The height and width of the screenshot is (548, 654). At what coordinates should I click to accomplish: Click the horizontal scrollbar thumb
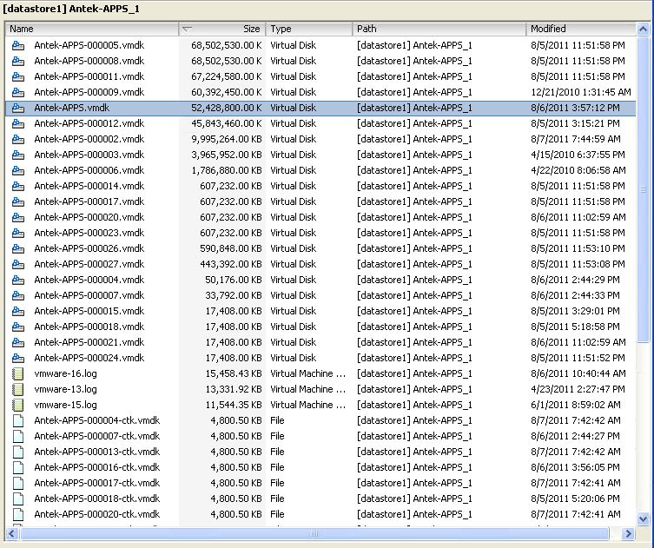[x=314, y=533]
